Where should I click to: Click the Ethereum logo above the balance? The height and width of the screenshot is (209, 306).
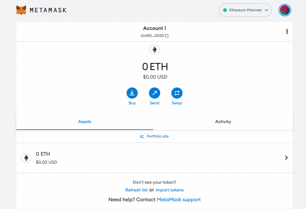[x=154, y=50]
